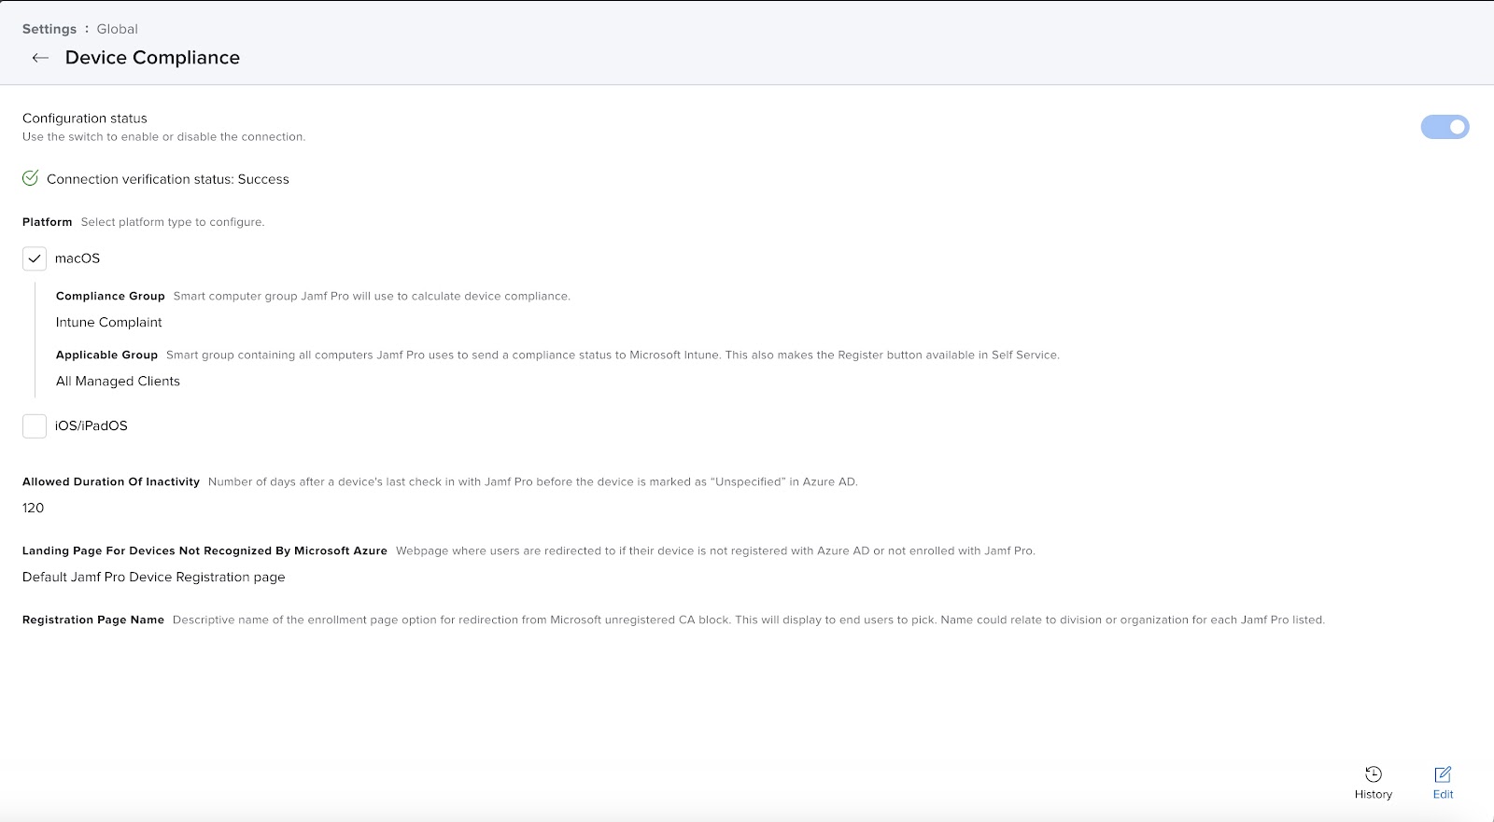Click the green connection success checkmark icon
This screenshot has height=822, width=1494.
(x=31, y=178)
